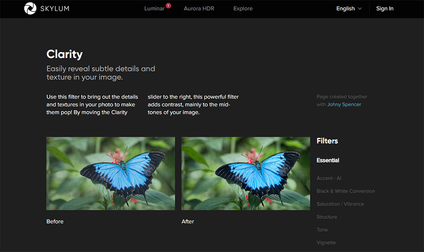
Task: Click the Filters sidebar heading
Action: [327, 141]
